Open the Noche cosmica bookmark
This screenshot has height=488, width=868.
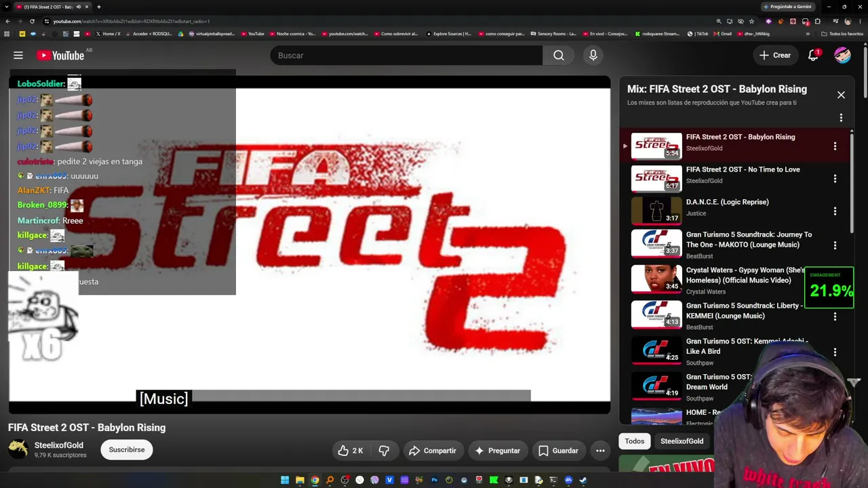pos(293,34)
